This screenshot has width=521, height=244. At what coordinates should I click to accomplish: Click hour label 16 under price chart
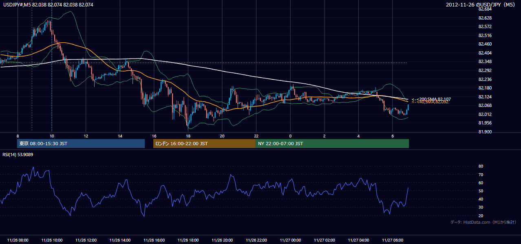click(154, 135)
